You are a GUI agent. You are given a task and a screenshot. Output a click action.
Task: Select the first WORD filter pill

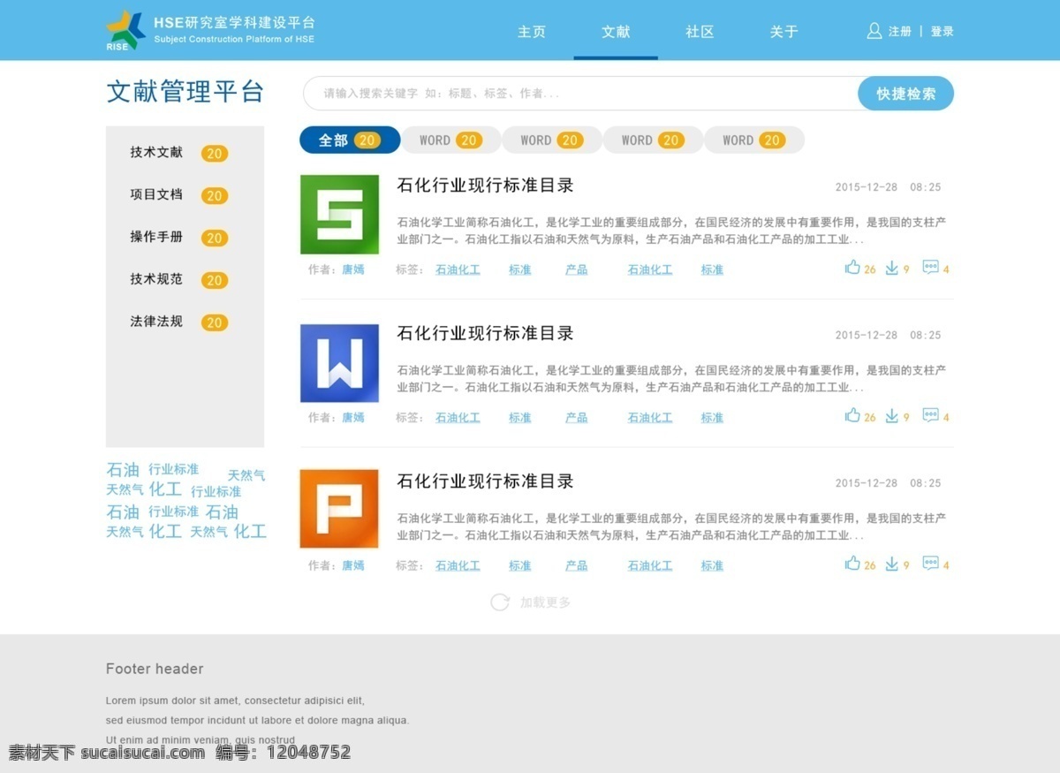[x=451, y=140]
